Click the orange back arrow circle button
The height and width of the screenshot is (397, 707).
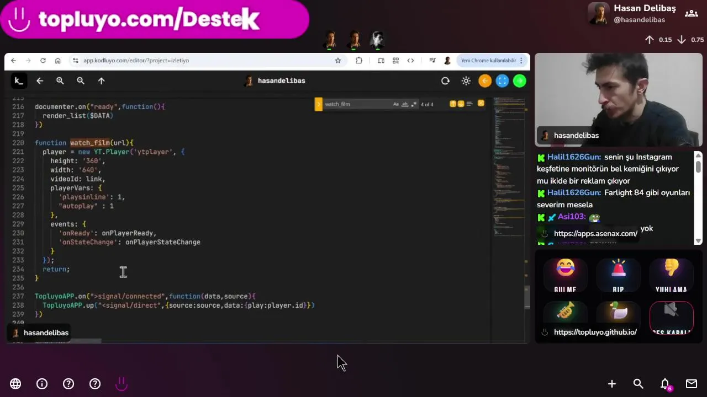coord(485,81)
